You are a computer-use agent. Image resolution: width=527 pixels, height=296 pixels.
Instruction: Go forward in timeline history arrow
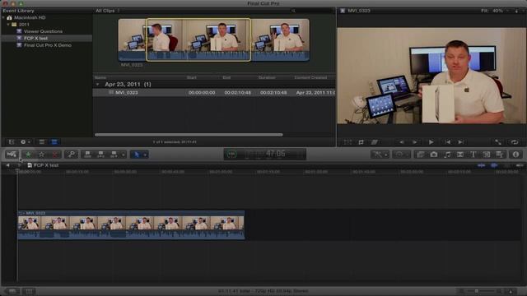tap(19, 165)
